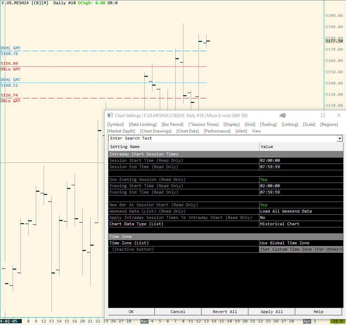Viewport: 346px width, 325px height.
Task: Select the Time Zone (List) row label
Action: pos(184,243)
